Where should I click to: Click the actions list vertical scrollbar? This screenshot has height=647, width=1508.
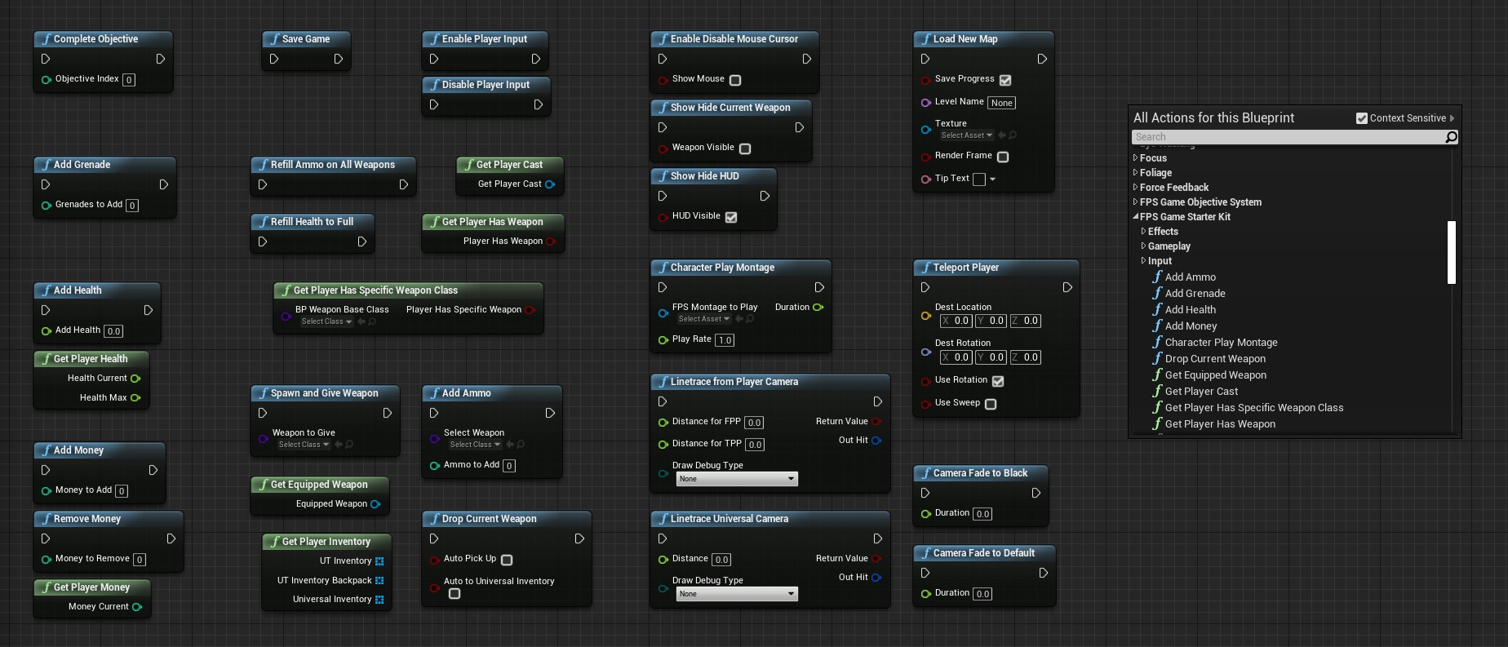click(x=1451, y=252)
